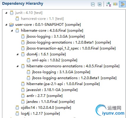126x118 pixels.
Task: Select jandex : 1.1.0.Final [compile] row
Action: 50,102
